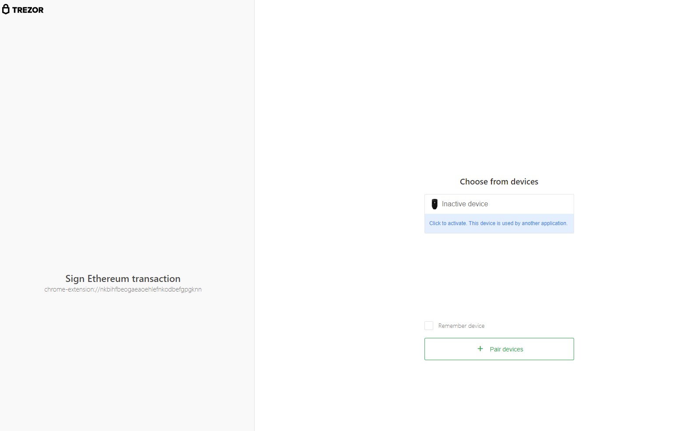Click the Trezor device icon
Screen dimensions: 673x431
435,204
